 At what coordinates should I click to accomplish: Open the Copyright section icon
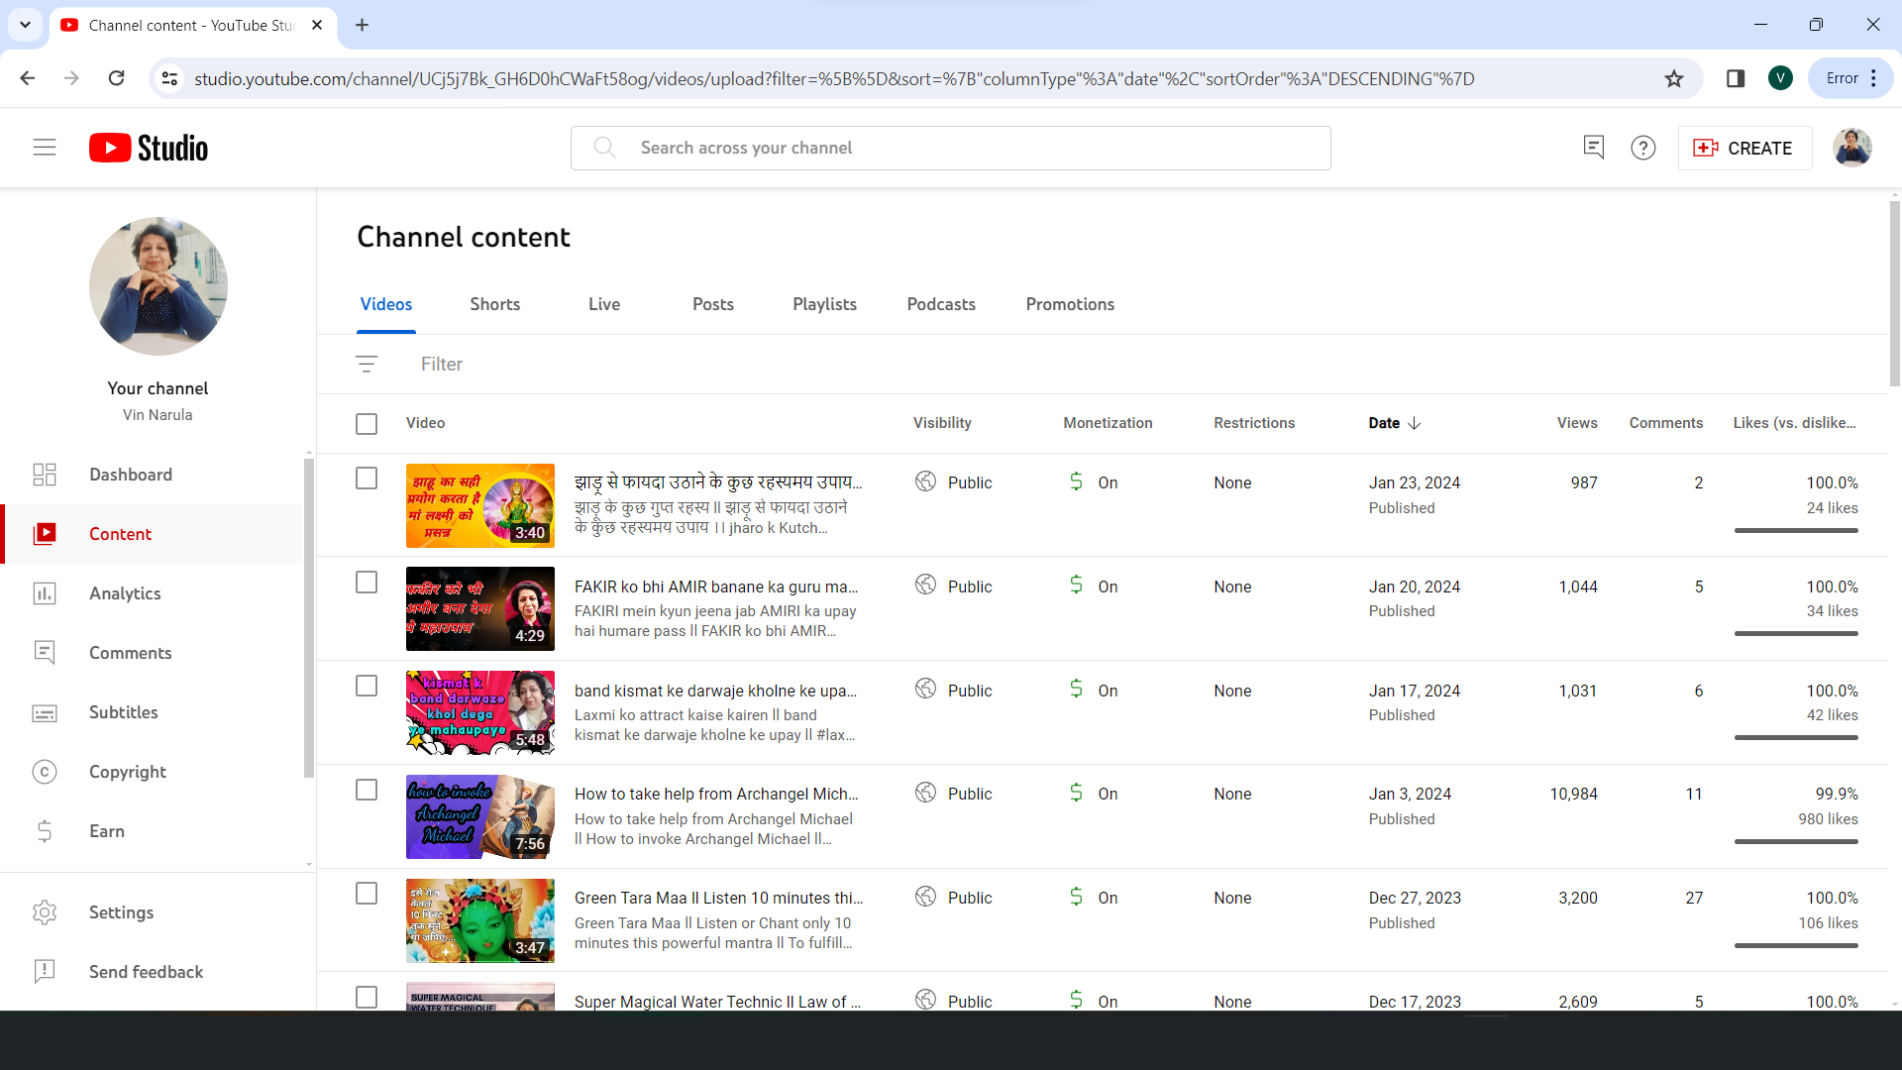click(45, 772)
